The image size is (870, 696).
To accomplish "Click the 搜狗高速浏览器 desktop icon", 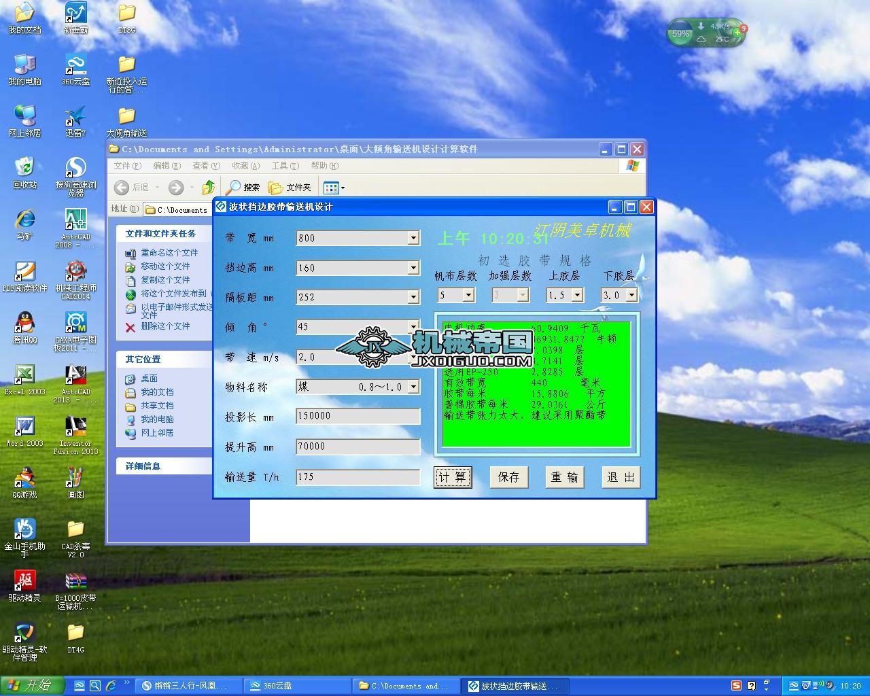I will (x=75, y=177).
